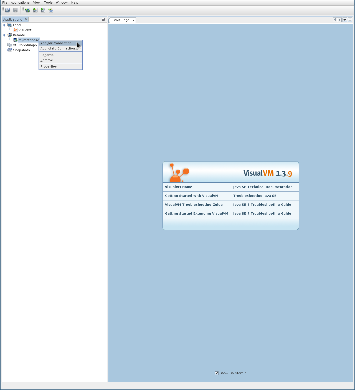Close the Start Page tab
The width and height of the screenshot is (355, 390).
(134, 20)
